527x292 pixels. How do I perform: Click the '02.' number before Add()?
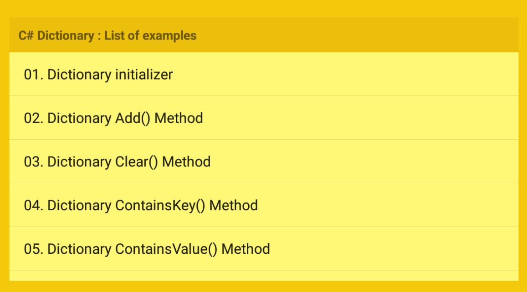click(33, 118)
